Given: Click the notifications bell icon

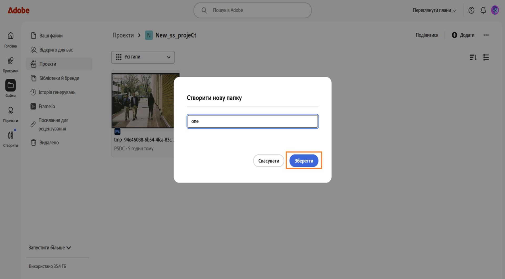Looking at the screenshot, I should click(483, 10).
